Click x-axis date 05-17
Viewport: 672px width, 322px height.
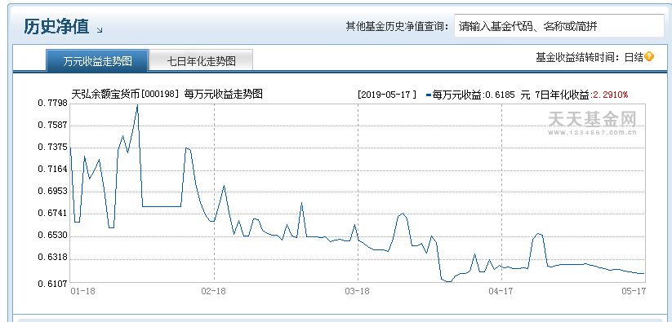tap(634, 291)
